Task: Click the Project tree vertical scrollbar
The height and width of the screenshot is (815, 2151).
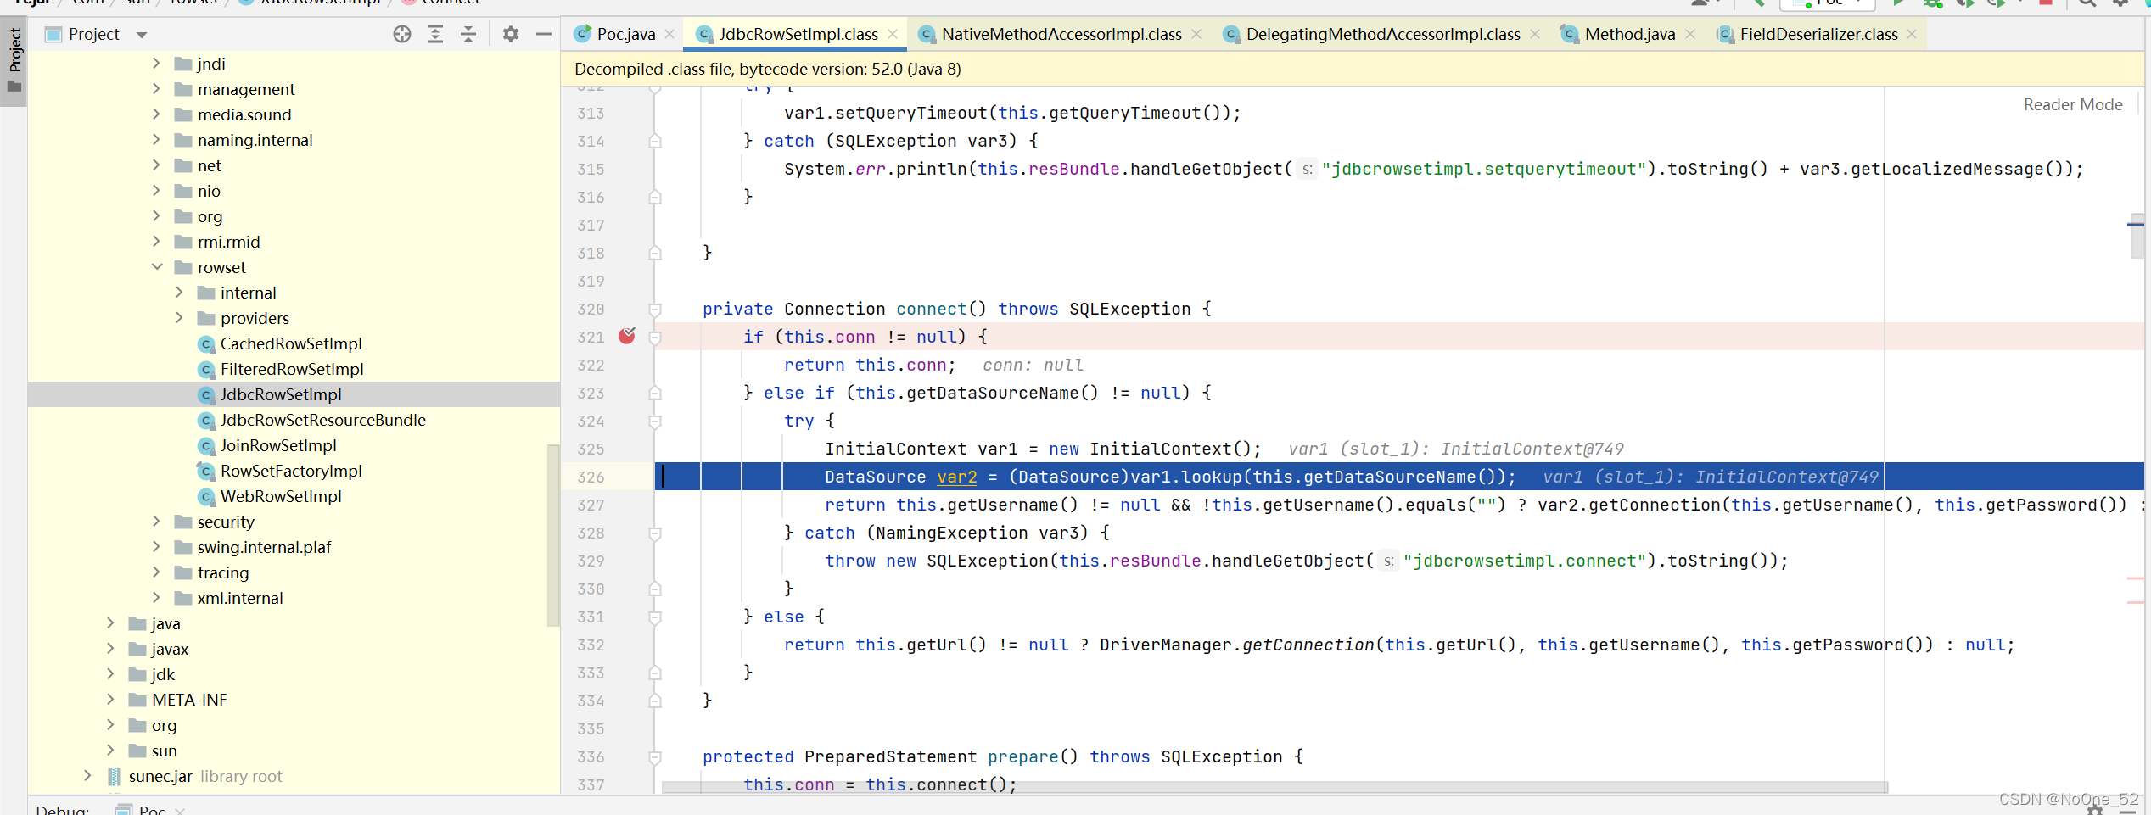Action: tap(553, 534)
